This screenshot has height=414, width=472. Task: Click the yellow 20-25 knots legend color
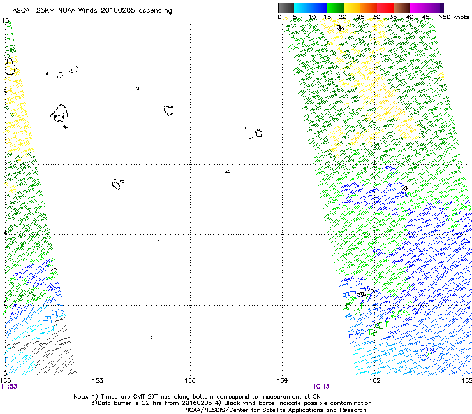click(x=352, y=8)
